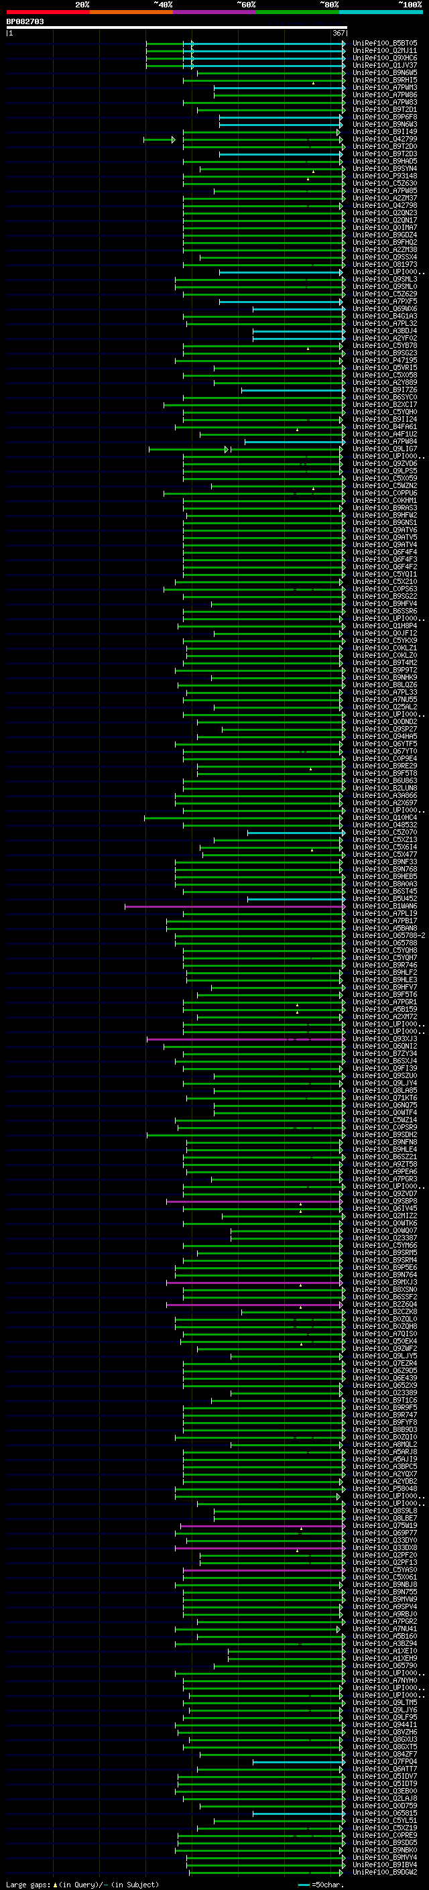Click the UniRef100_Q3EB00 label
429x1890 pixels.
(x=385, y=1791)
